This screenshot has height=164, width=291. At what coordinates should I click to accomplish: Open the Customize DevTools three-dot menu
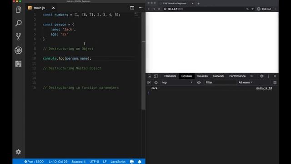click(x=268, y=76)
